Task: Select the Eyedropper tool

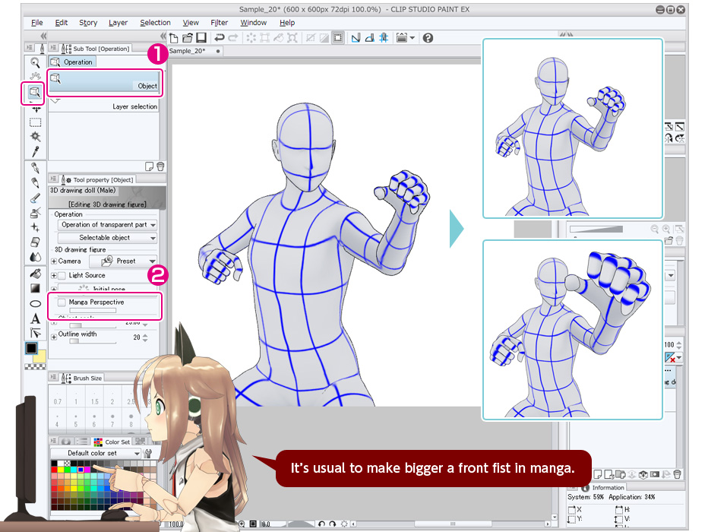Action: tap(35, 151)
